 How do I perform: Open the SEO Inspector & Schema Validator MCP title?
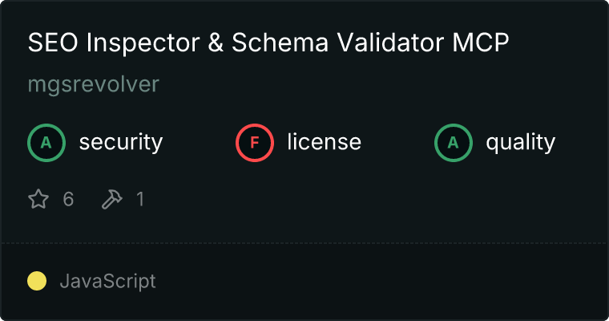coord(268,43)
